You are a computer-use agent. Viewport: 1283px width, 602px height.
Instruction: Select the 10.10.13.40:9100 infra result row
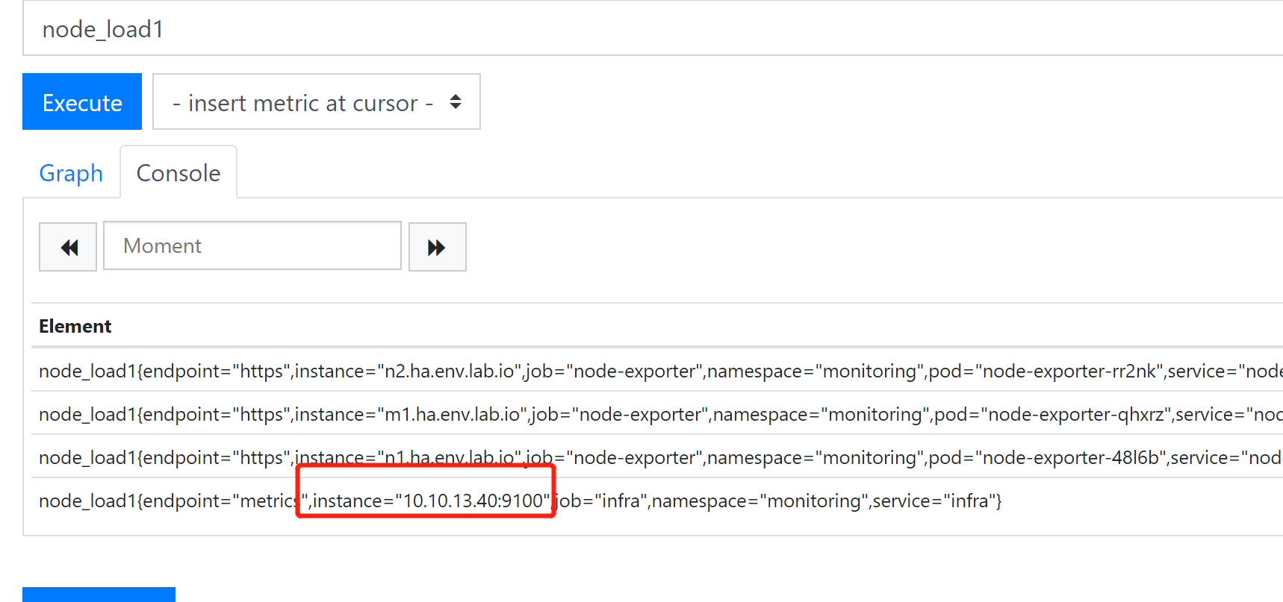pos(657,501)
